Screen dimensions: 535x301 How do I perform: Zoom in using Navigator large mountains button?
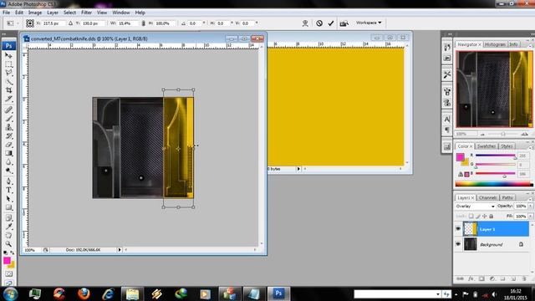point(525,134)
